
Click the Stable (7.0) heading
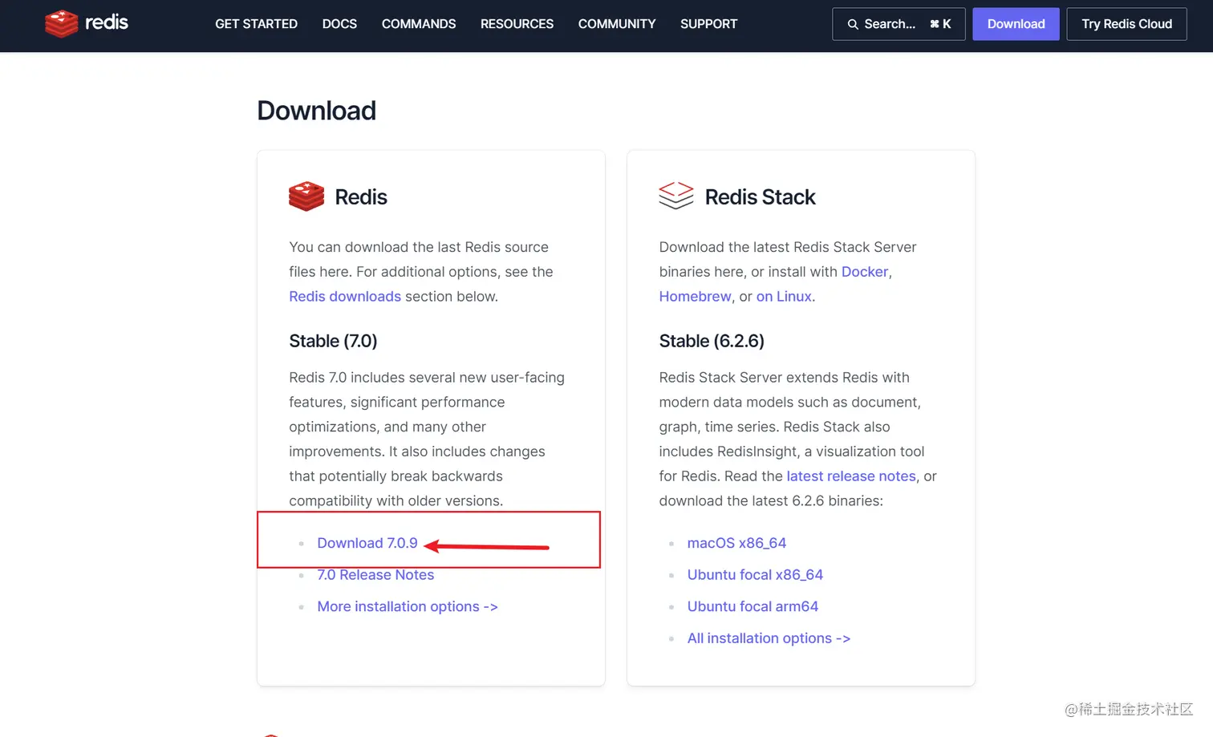333,341
